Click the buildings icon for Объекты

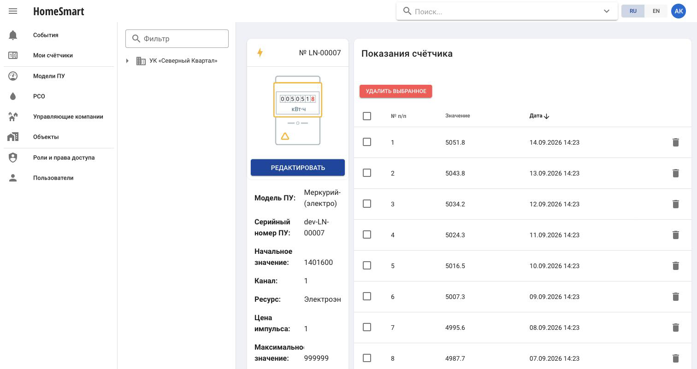coord(13,137)
